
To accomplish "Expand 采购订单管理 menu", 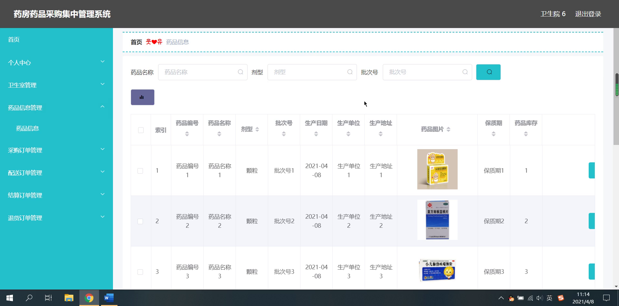I will pyautogui.click(x=56, y=150).
